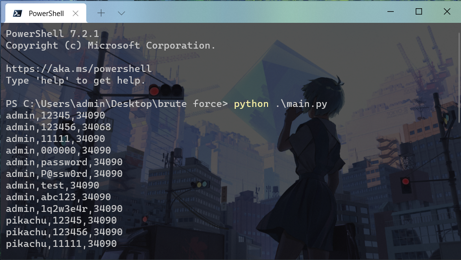Click the "Type 'help' to get help." line
Viewport: 461px width, 260px height.
[76, 81]
